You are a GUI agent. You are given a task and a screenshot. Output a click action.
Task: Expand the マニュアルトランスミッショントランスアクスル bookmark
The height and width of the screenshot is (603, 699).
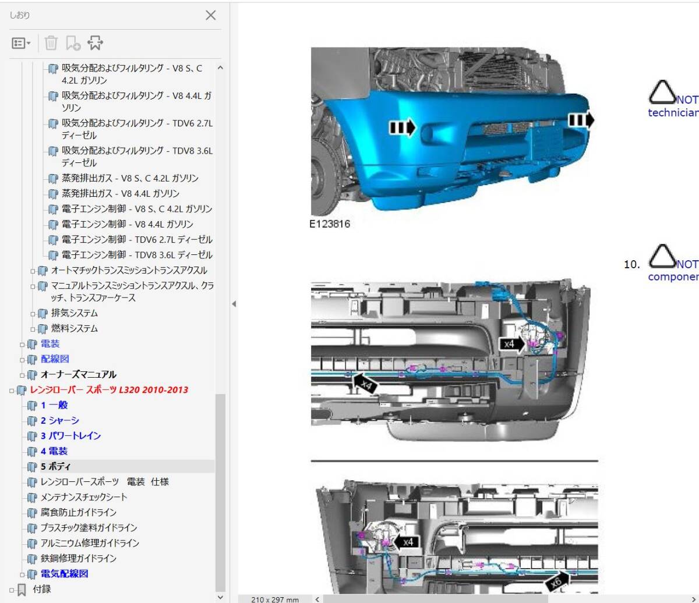point(33,286)
